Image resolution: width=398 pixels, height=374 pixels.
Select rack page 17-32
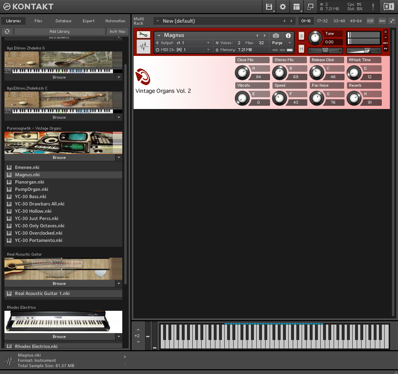point(322,21)
